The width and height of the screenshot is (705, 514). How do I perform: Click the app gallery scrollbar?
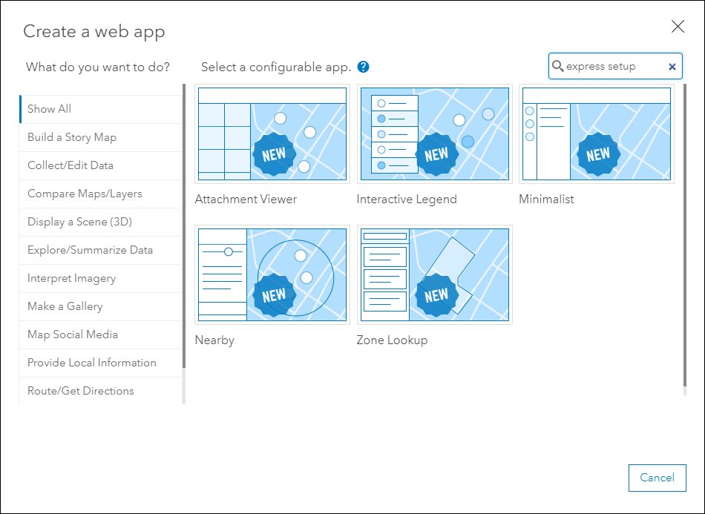(x=685, y=235)
